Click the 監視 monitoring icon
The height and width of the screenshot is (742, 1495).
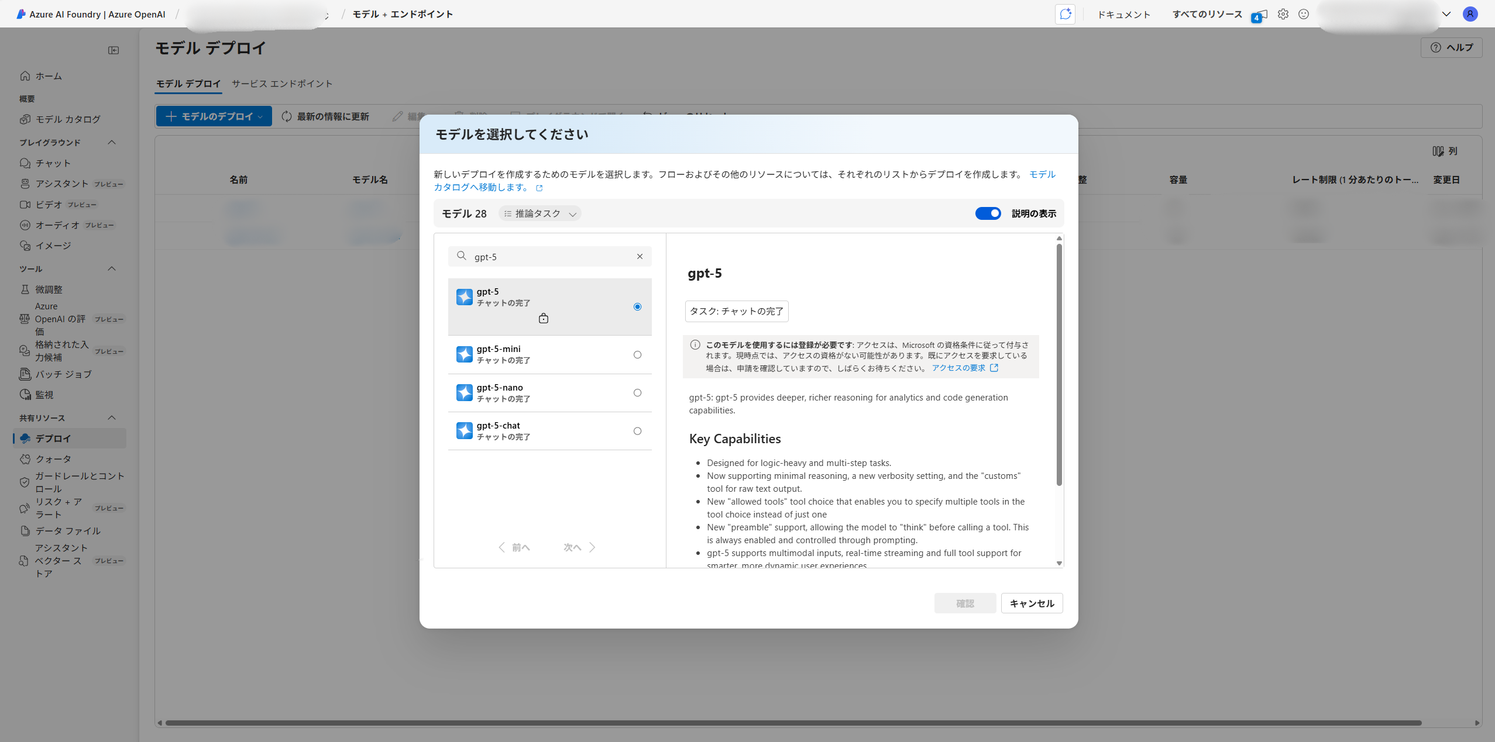25,395
